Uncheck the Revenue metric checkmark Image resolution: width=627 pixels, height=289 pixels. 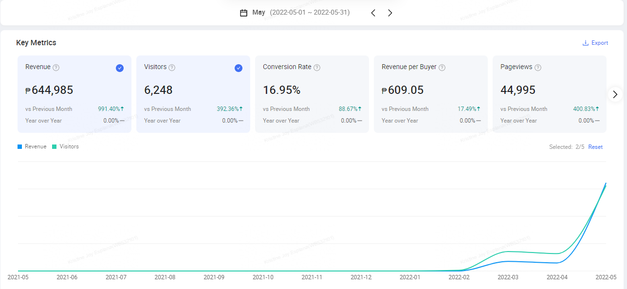click(120, 68)
